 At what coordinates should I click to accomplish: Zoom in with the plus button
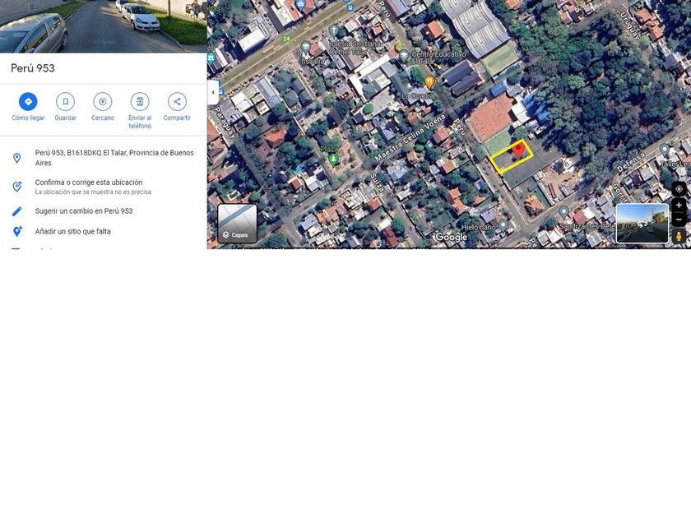[x=679, y=206]
